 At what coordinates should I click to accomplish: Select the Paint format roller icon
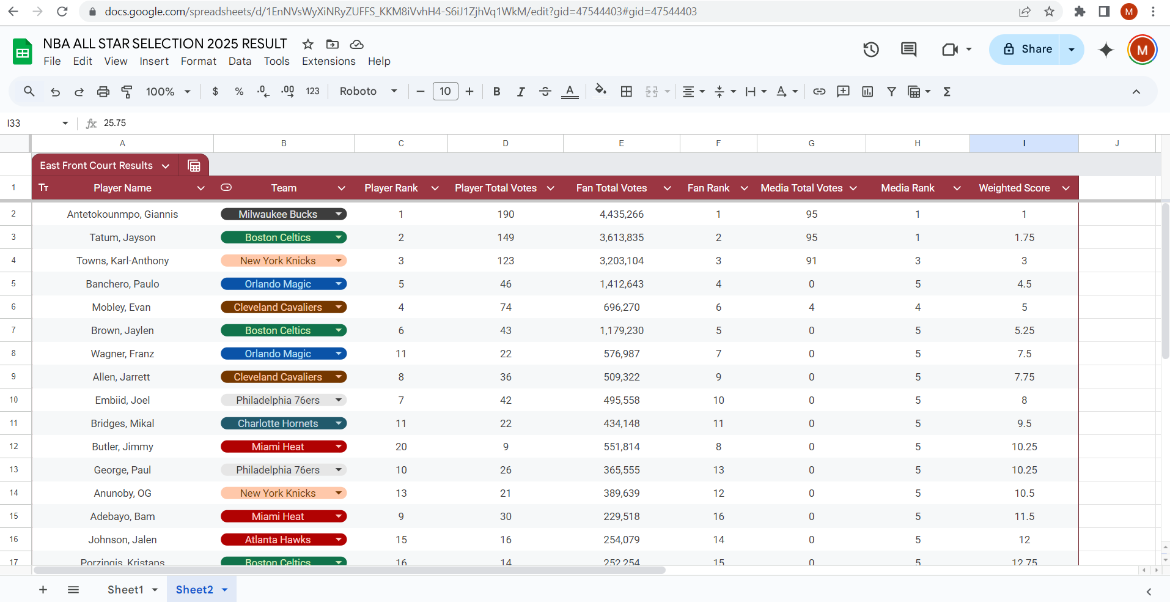(127, 92)
